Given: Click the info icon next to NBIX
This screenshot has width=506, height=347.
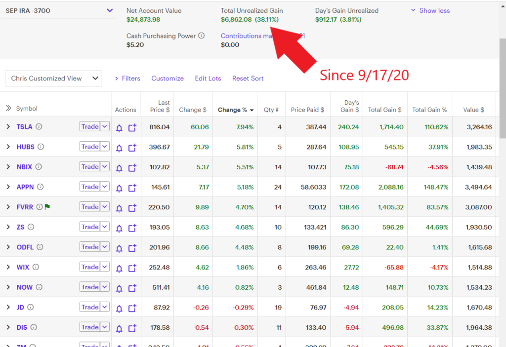Looking at the screenshot, I should point(39,167).
